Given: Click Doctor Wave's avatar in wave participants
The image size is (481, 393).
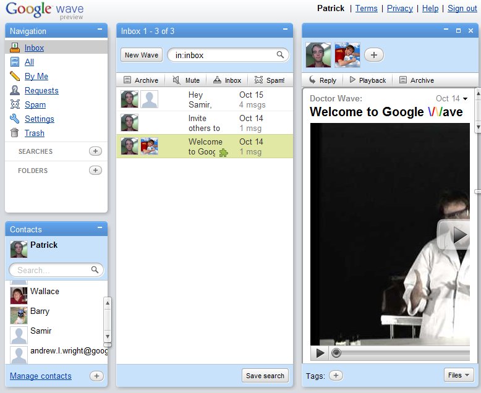Looking at the screenshot, I should [x=347, y=55].
